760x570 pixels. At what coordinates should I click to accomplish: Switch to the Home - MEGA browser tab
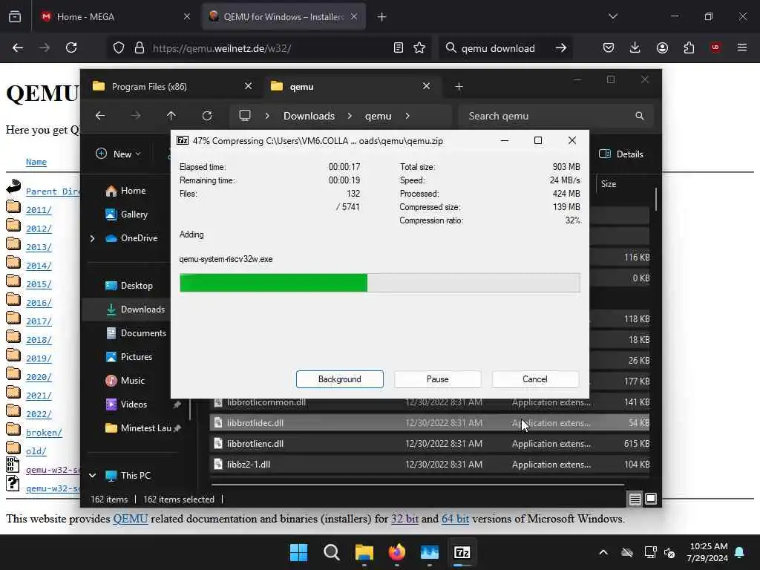pos(114,16)
